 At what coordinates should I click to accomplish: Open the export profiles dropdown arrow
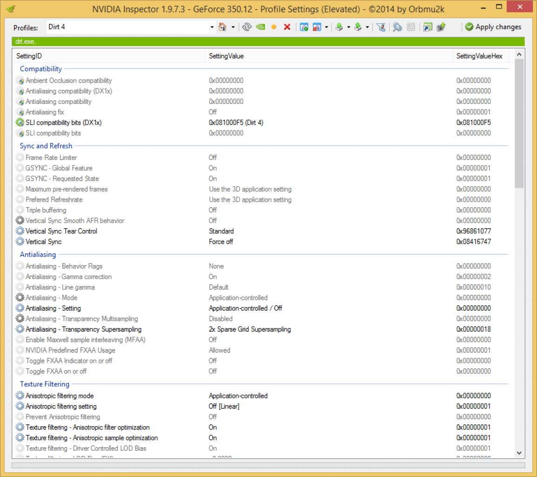click(349, 27)
